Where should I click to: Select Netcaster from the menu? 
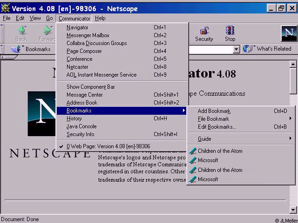pos(122,67)
